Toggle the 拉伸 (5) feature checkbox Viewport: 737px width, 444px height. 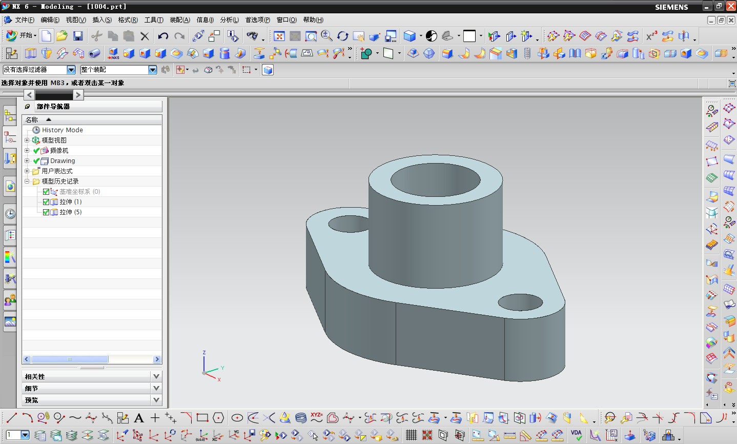[46, 212]
